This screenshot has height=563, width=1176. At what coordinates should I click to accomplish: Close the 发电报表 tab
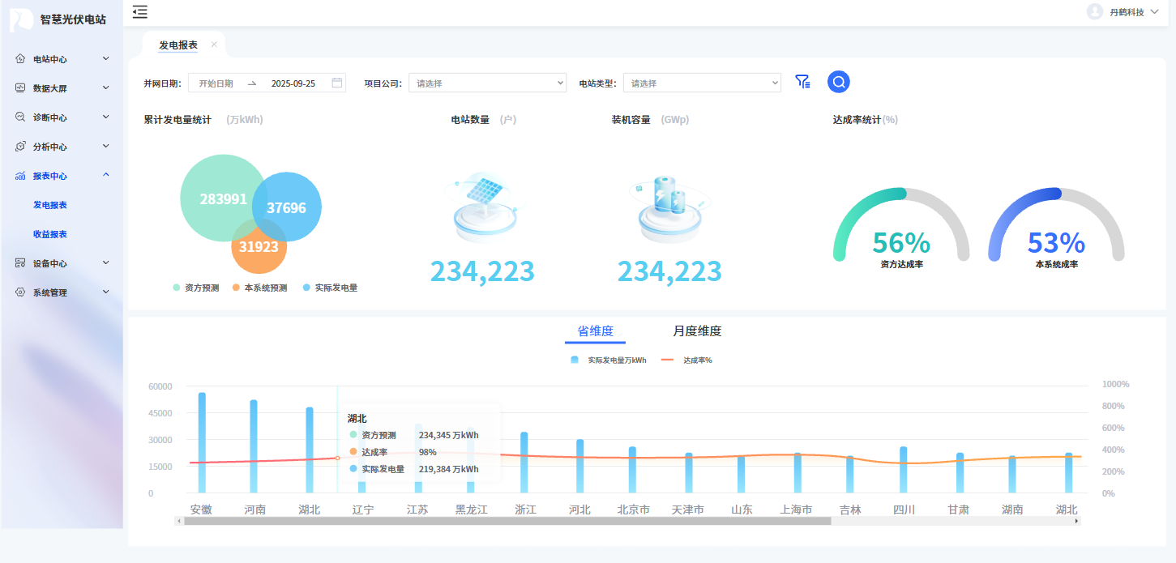(x=214, y=45)
